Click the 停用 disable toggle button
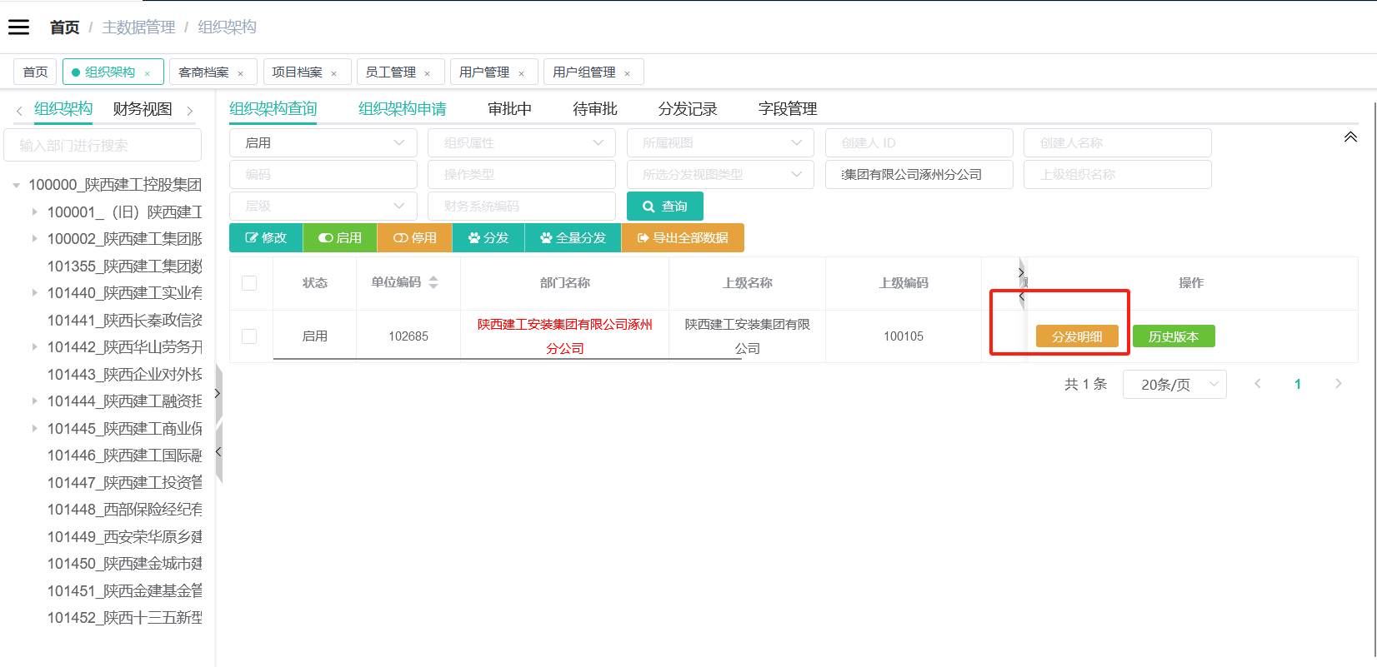The height and width of the screenshot is (667, 1377). click(414, 238)
